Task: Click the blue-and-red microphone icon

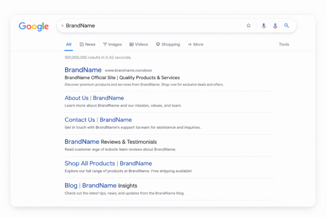Action: [x=275, y=26]
